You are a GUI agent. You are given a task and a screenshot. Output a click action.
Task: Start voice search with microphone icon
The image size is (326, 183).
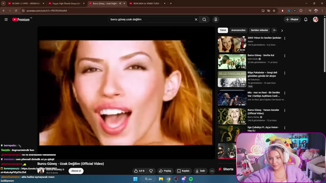tap(216, 20)
